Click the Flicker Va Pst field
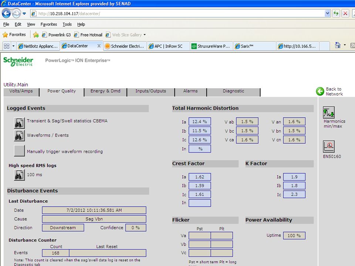Image resolution: width=355 pixels, height=266 pixels. click(200, 235)
